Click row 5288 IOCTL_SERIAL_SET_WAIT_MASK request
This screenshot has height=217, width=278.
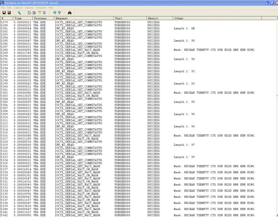pos(78,50)
